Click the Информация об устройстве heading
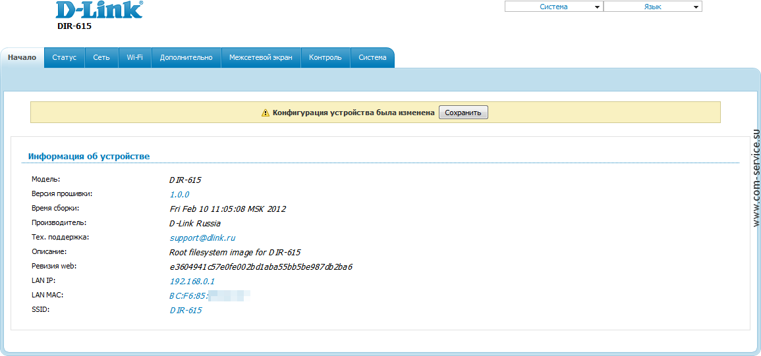The width and height of the screenshot is (761, 356). click(x=89, y=156)
